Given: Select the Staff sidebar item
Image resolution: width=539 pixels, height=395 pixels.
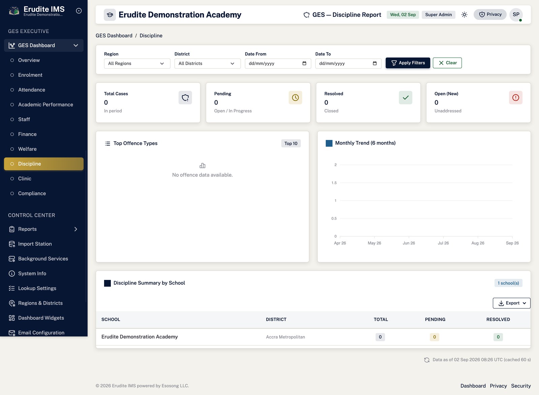Looking at the screenshot, I should click(44, 119).
